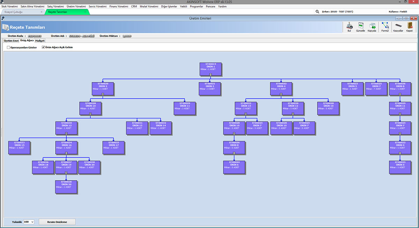Open the Formül tool icon
The width and height of the screenshot is (419, 228).
(x=385, y=26)
